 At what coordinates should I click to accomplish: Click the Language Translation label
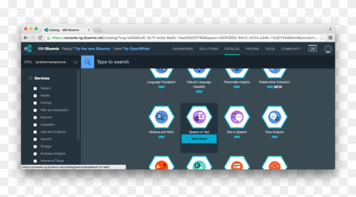[161, 82]
